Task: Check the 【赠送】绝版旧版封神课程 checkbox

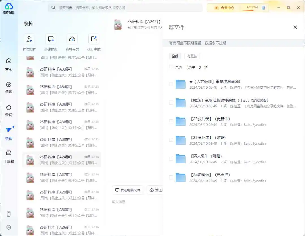Action: point(171,103)
